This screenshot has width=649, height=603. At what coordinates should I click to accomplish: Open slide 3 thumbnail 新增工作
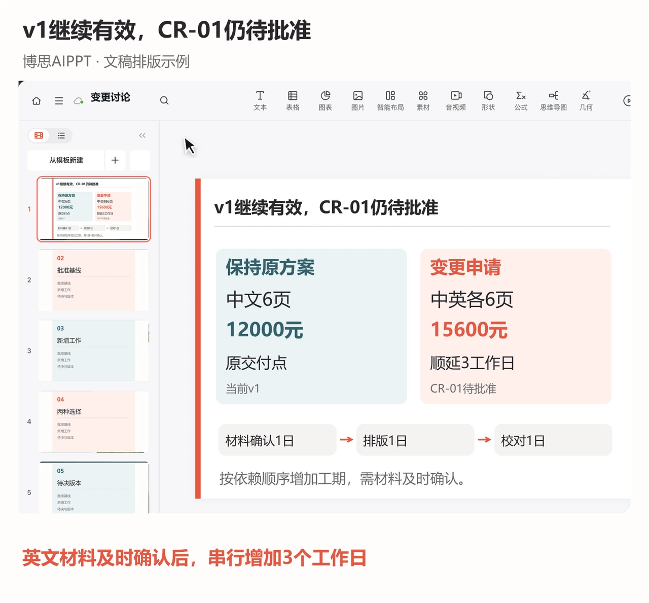(94, 350)
